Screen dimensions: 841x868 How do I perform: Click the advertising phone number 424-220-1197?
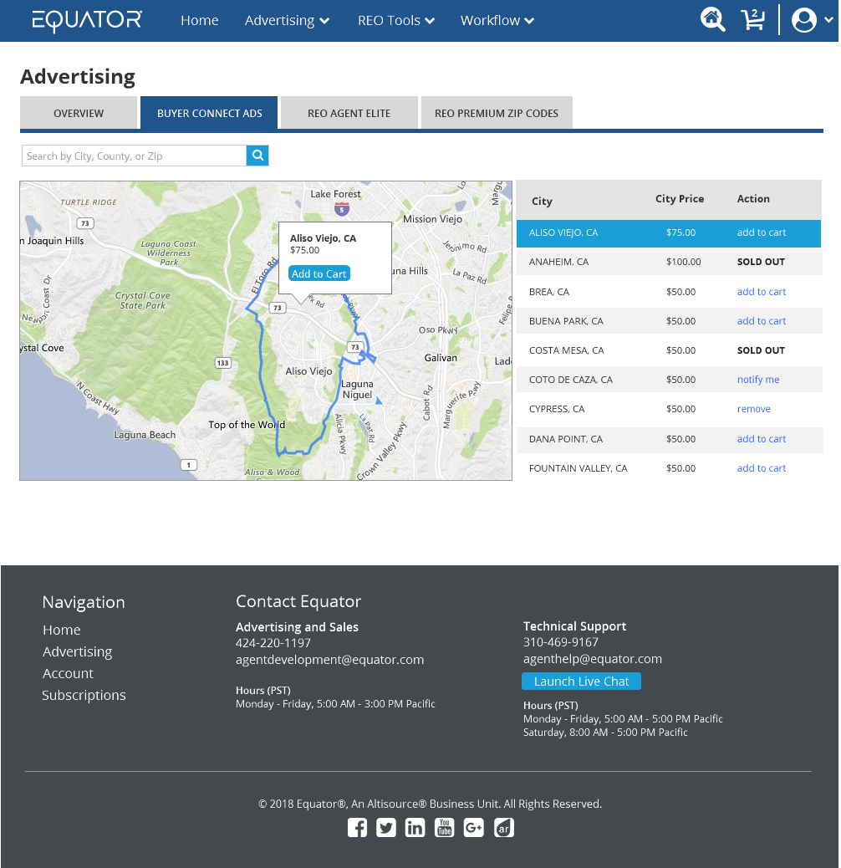tap(273, 643)
